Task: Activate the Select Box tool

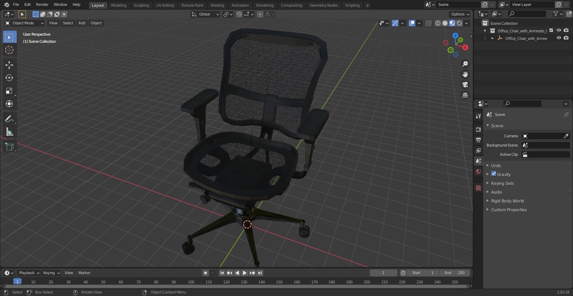Action: point(9,37)
